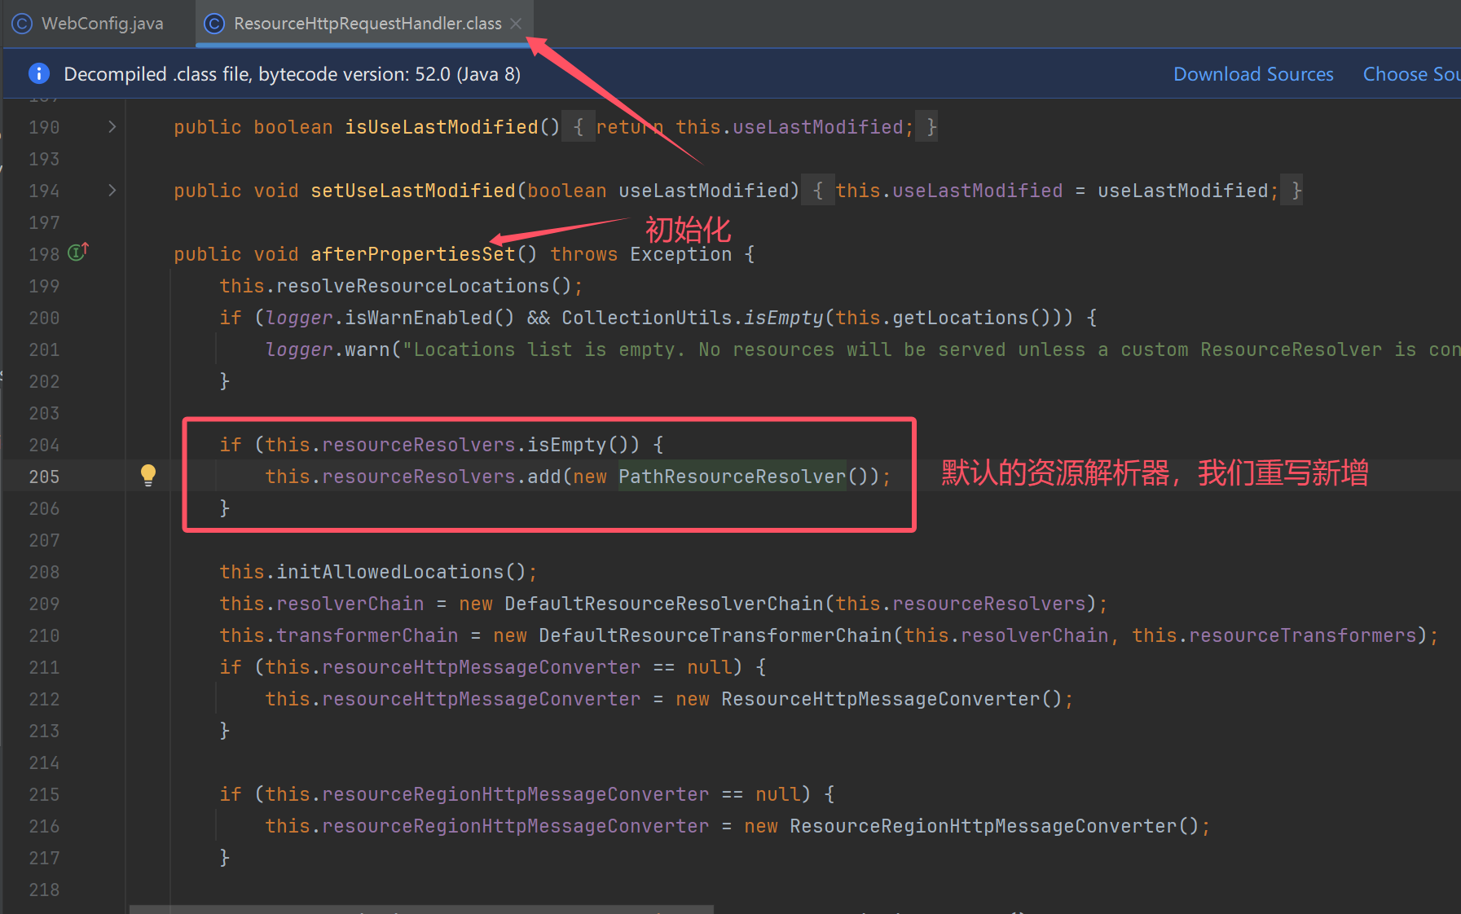Screen dimensions: 1461x914
Task: Expand the folded isUseLastModified method
Action: (112, 127)
